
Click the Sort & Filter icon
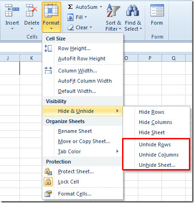click(x=113, y=11)
